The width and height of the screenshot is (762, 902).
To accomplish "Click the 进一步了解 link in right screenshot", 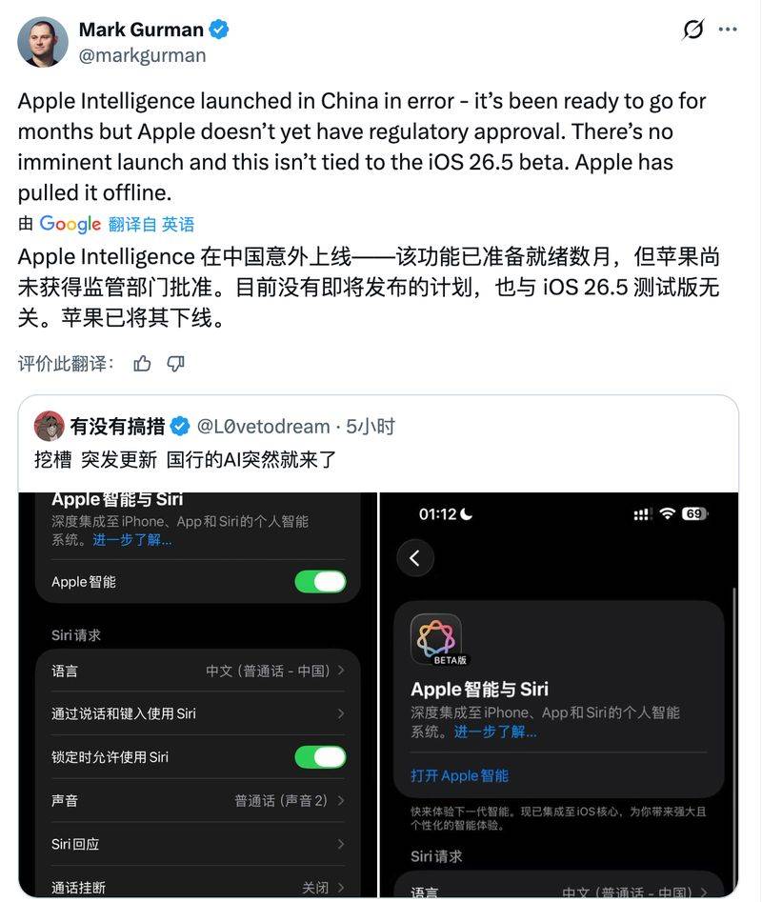I will (x=495, y=732).
